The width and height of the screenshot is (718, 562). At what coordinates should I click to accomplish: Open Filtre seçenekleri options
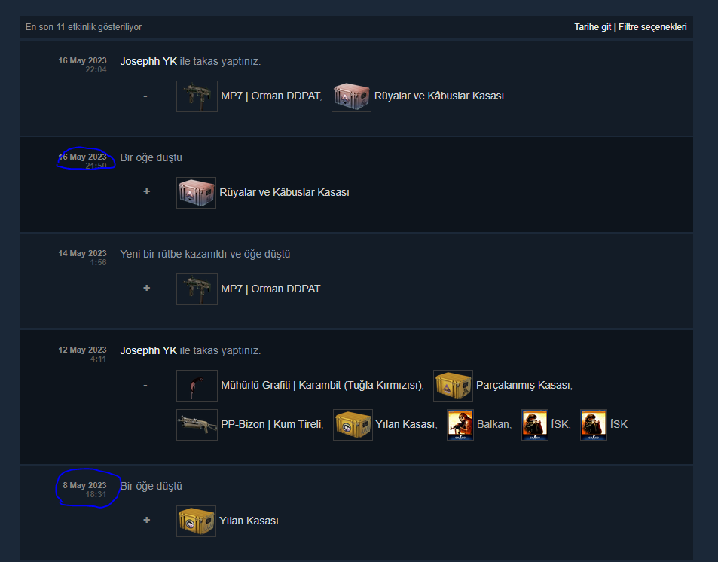coord(652,27)
